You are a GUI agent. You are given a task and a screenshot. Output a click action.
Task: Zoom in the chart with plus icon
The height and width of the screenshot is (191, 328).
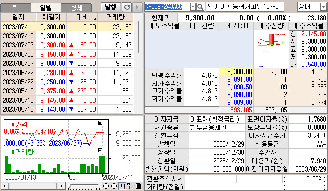coord(114,186)
